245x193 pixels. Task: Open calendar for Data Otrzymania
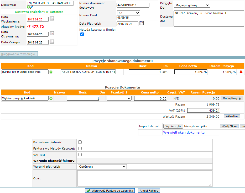(52, 34)
